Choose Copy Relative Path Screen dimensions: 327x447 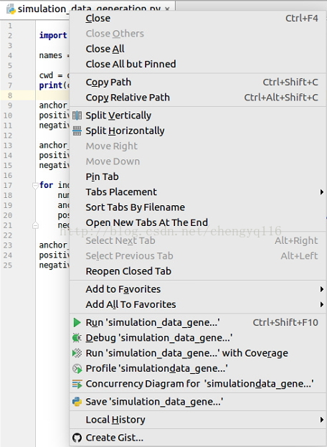coord(198,98)
